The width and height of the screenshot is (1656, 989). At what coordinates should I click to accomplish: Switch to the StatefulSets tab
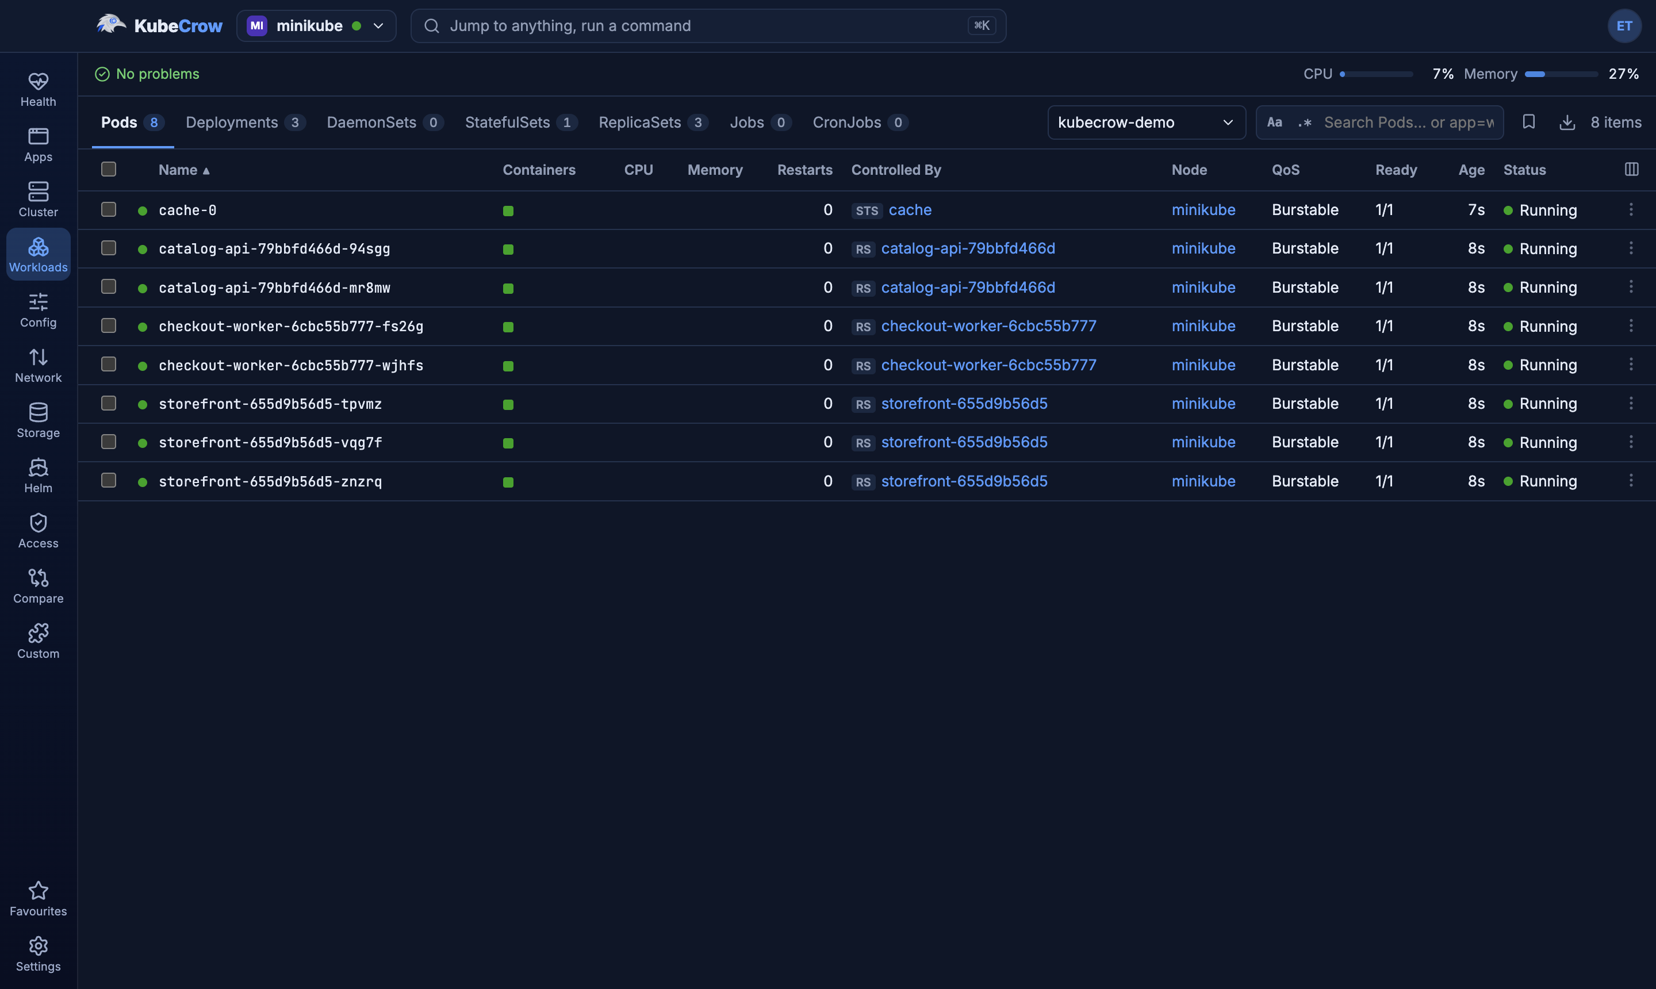click(x=520, y=122)
